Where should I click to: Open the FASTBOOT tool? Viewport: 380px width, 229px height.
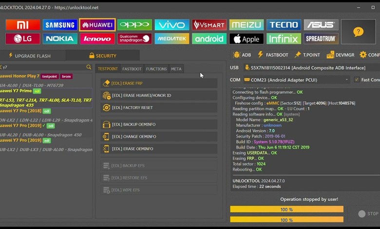point(273,55)
